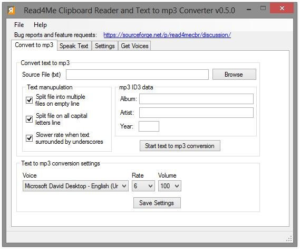The image size is (300, 249).
Task: Open the Settings tab
Action: (x=104, y=46)
